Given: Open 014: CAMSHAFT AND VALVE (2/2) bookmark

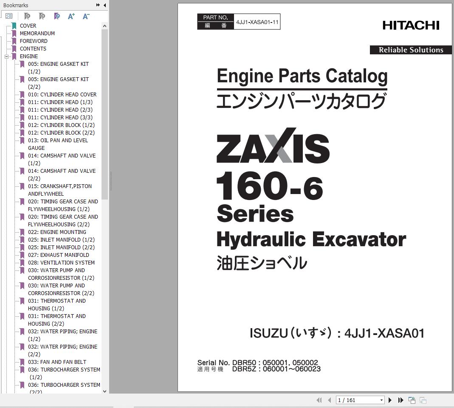Looking at the screenshot, I should (x=62, y=175).
